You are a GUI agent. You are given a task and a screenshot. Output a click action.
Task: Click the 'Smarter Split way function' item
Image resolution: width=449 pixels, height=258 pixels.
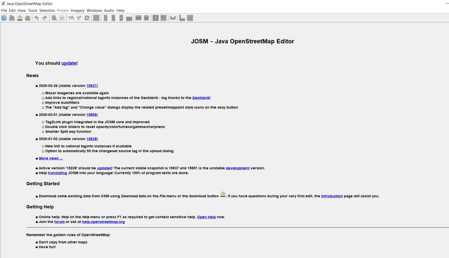(x=68, y=132)
